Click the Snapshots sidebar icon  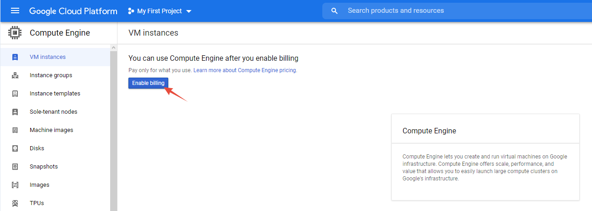click(x=15, y=167)
